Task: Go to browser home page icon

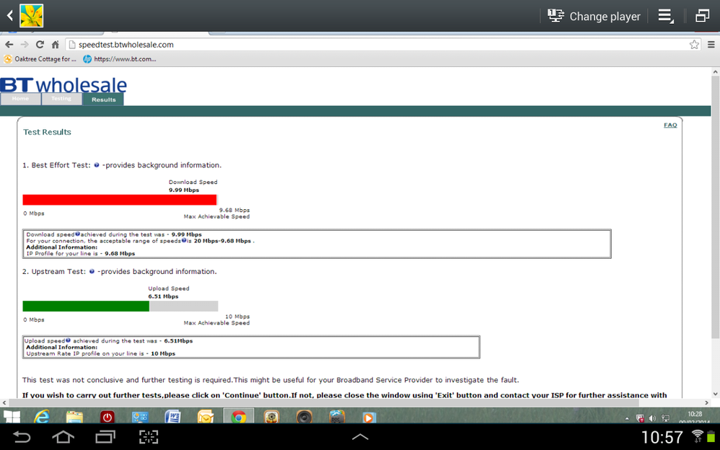Action: [x=55, y=45]
